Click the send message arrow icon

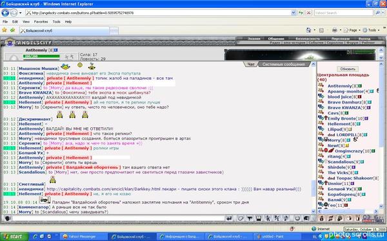(229, 219)
